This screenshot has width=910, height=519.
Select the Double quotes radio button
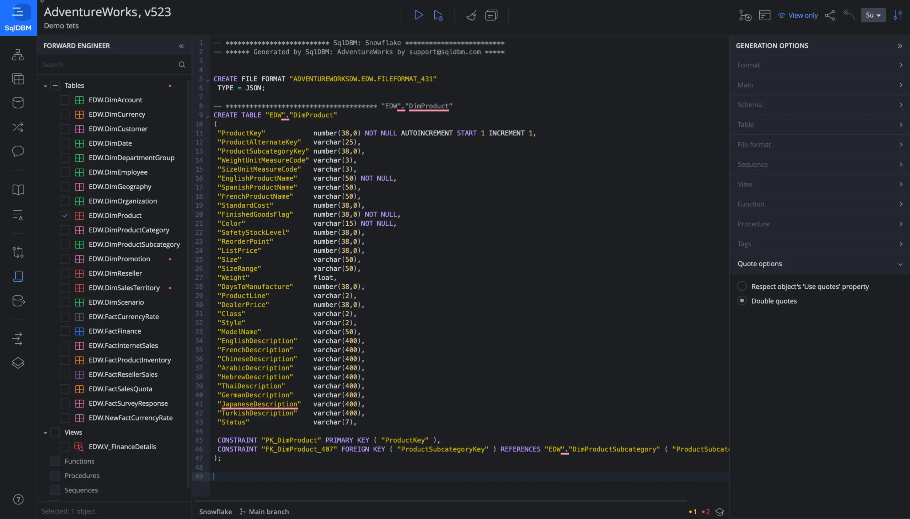[742, 301]
